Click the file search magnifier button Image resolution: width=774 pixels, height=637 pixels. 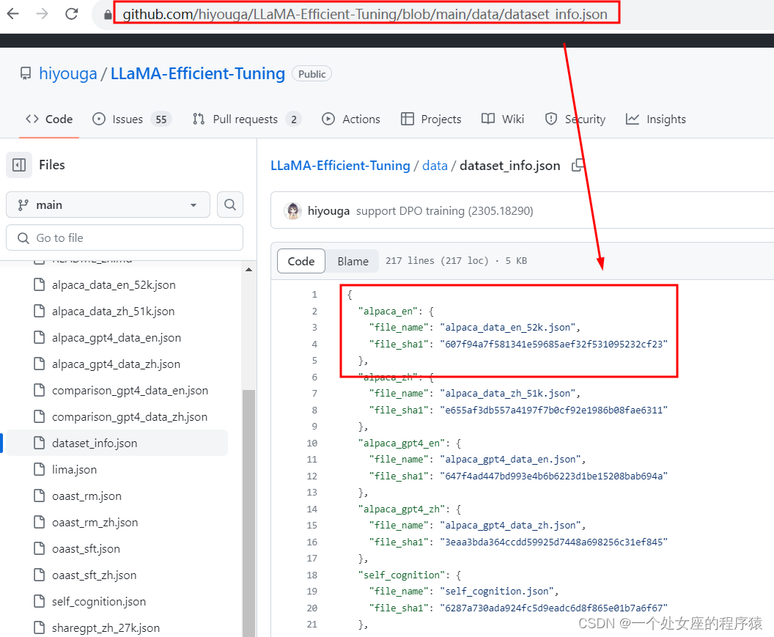click(230, 205)
